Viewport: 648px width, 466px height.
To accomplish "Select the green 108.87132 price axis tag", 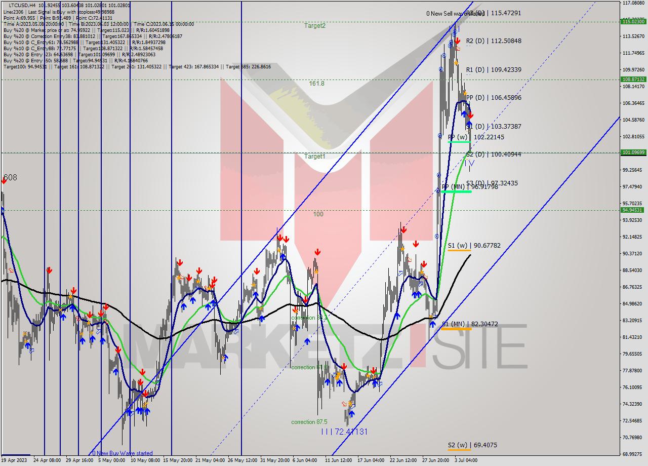I will [633, 80].
